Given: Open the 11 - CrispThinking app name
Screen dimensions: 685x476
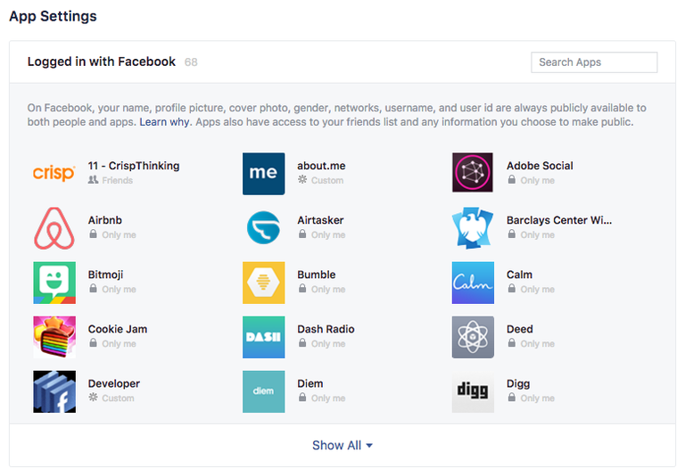Looking at the screenshot, I should pos(134,166).
